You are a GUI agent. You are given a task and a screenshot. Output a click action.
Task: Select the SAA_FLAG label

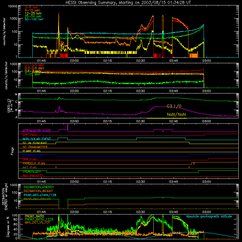pyautogui.click(x=30, y=159)
